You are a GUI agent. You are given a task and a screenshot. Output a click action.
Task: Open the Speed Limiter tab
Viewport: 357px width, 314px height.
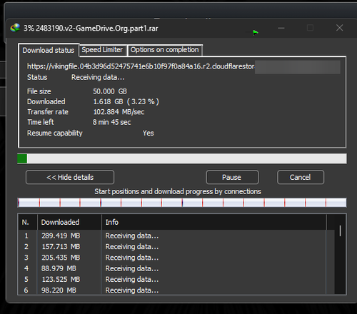[x=102, y=50]
